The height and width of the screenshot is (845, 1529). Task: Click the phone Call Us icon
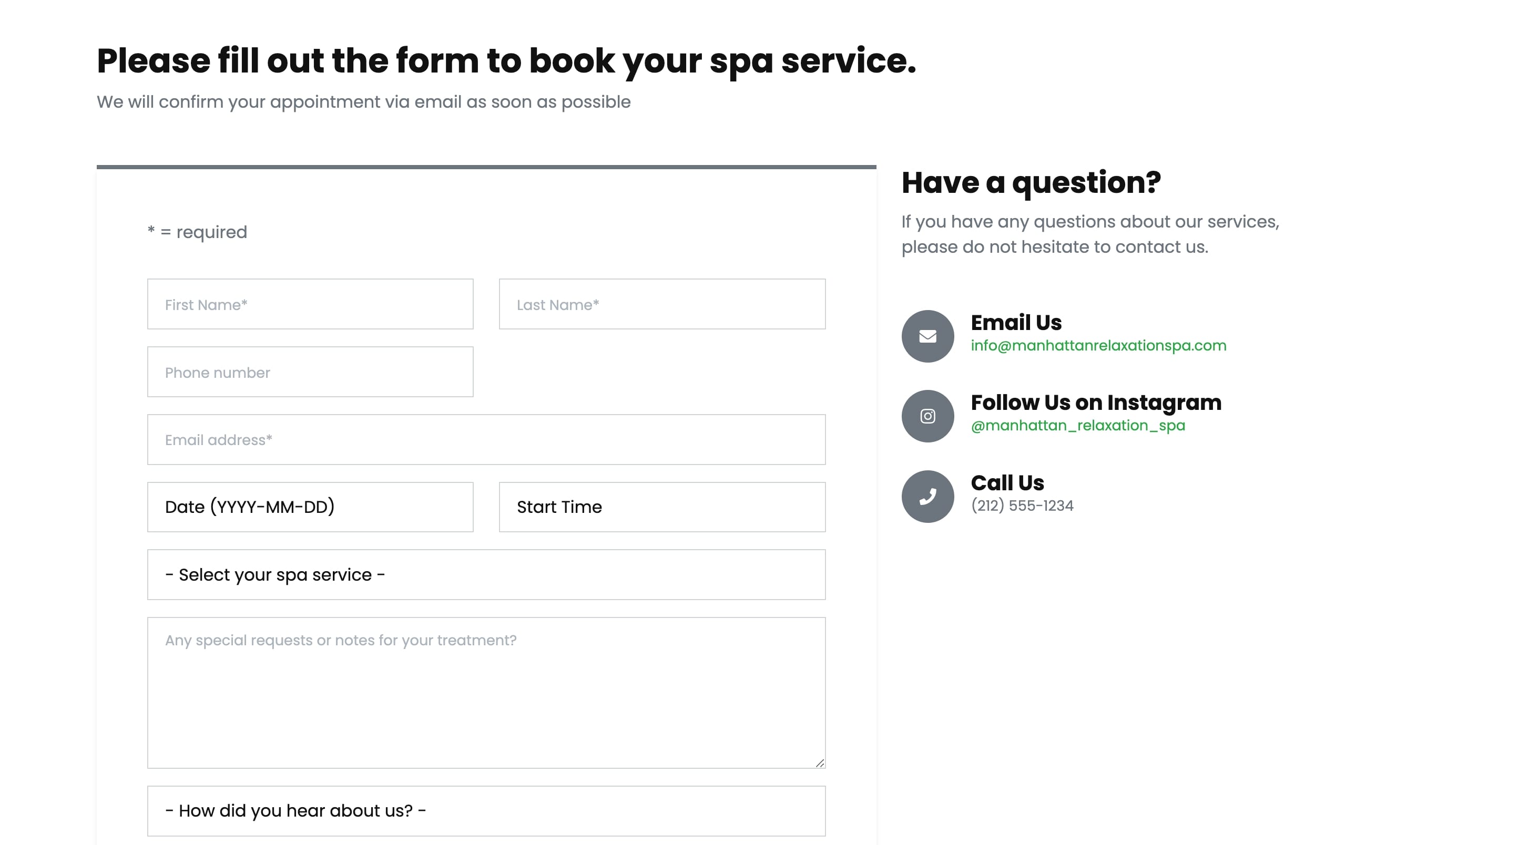coord(927,496)
